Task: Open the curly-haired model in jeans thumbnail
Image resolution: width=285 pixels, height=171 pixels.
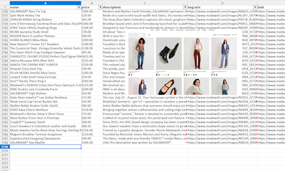Action: coord(141,54)
